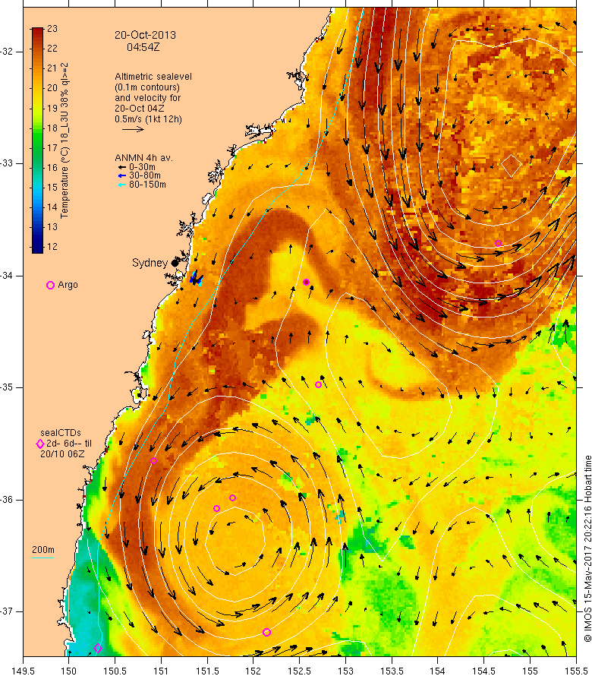This screenshot has height=676, width=592.
Task: Click the time text 04:54Z
Action: coord(143,47)
